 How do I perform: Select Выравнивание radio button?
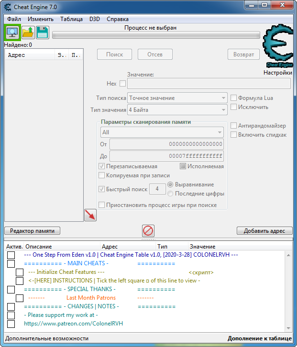(170, 184)
